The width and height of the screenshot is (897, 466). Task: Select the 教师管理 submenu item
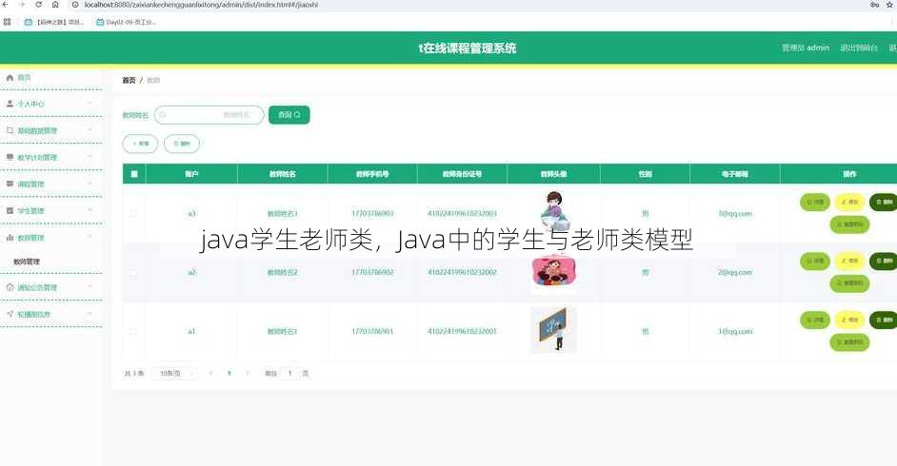click(27, 262)
